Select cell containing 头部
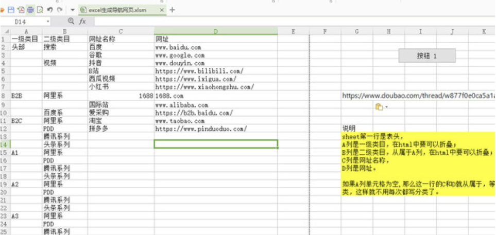 [x=26, y=47]
